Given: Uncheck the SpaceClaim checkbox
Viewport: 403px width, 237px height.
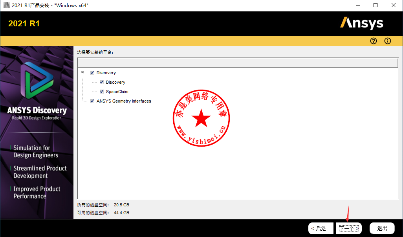Looking at the screenshot, I should pyautogui.click(x=102, y=92).
